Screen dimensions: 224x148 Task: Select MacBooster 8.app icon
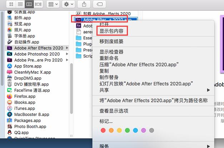tap(9, 114)
